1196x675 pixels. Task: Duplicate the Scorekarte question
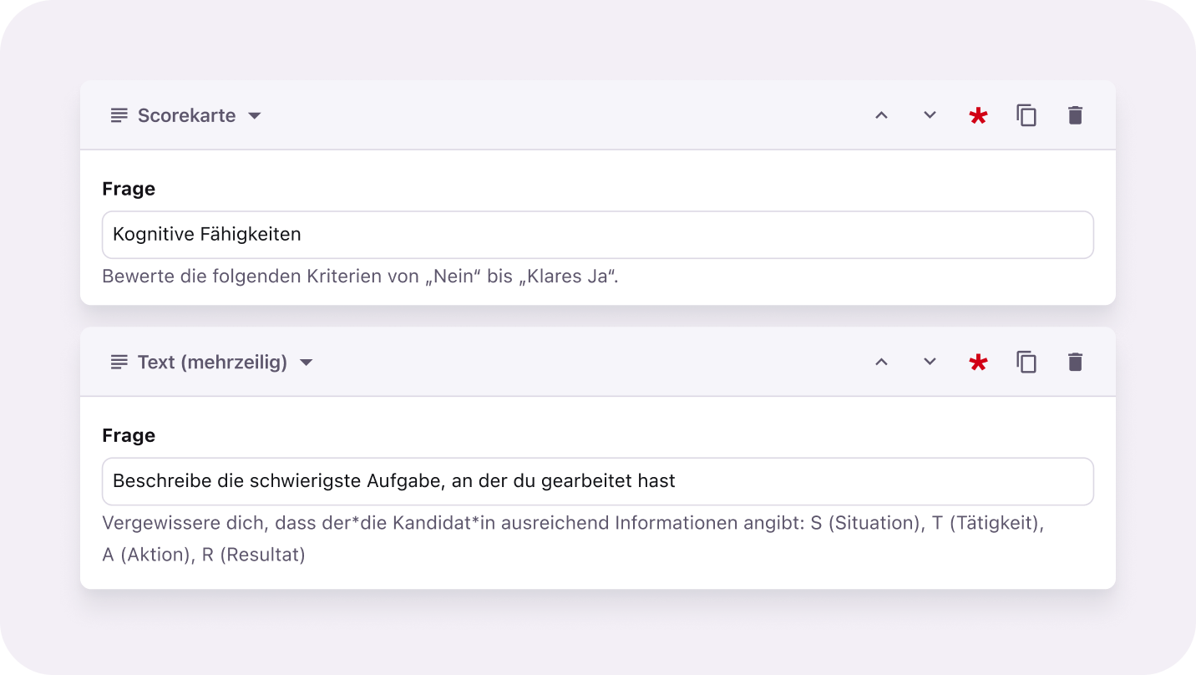(1026, 115)
